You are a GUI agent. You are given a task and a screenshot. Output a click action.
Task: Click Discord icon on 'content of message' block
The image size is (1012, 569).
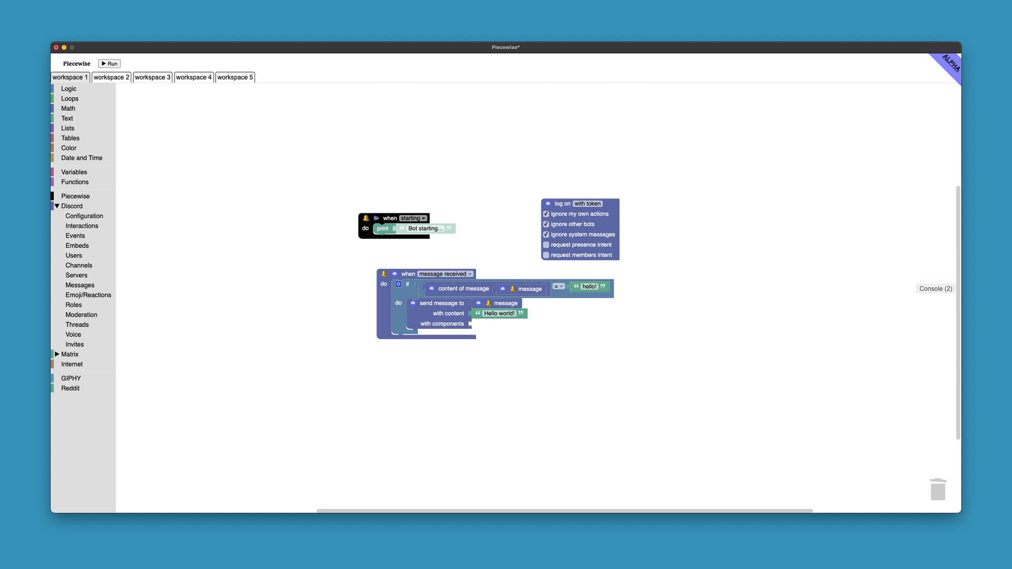(431, 288)
